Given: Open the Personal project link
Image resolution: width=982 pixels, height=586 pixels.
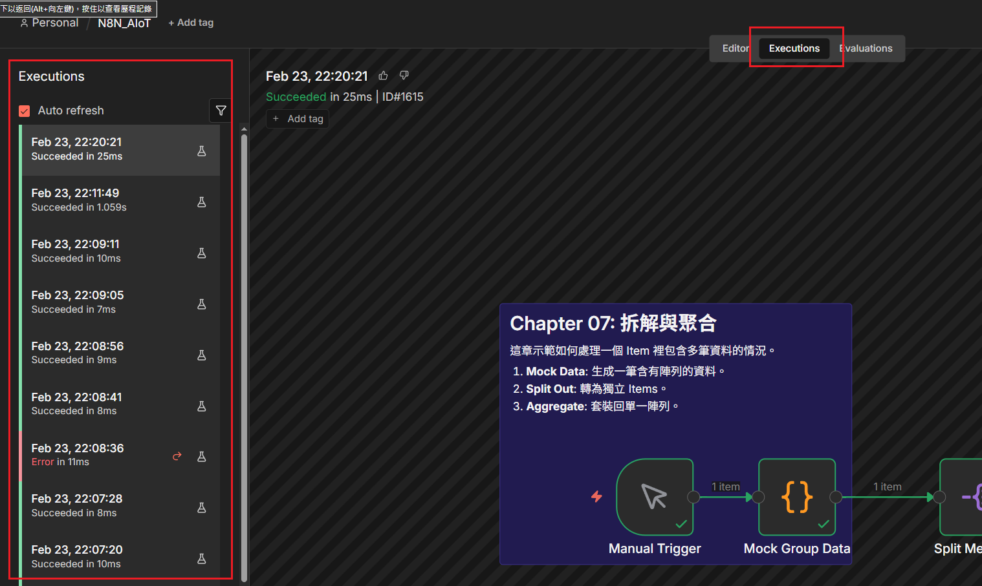Looking at the screenshot, I should (x=49, y=23).
